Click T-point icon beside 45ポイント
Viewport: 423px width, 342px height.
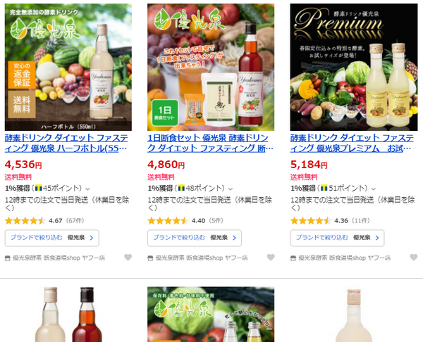pyautogui.click(x=39, y=188)
